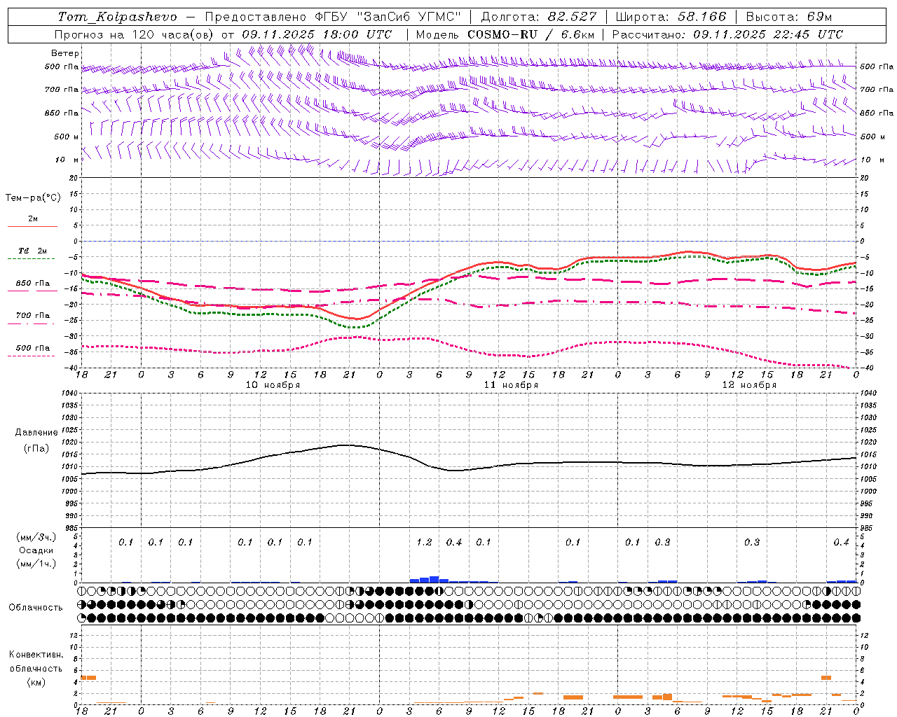This screenshot has height=717, width=897.
Task: Click the 500 м wind level label at left
Action: coord(67,137)
